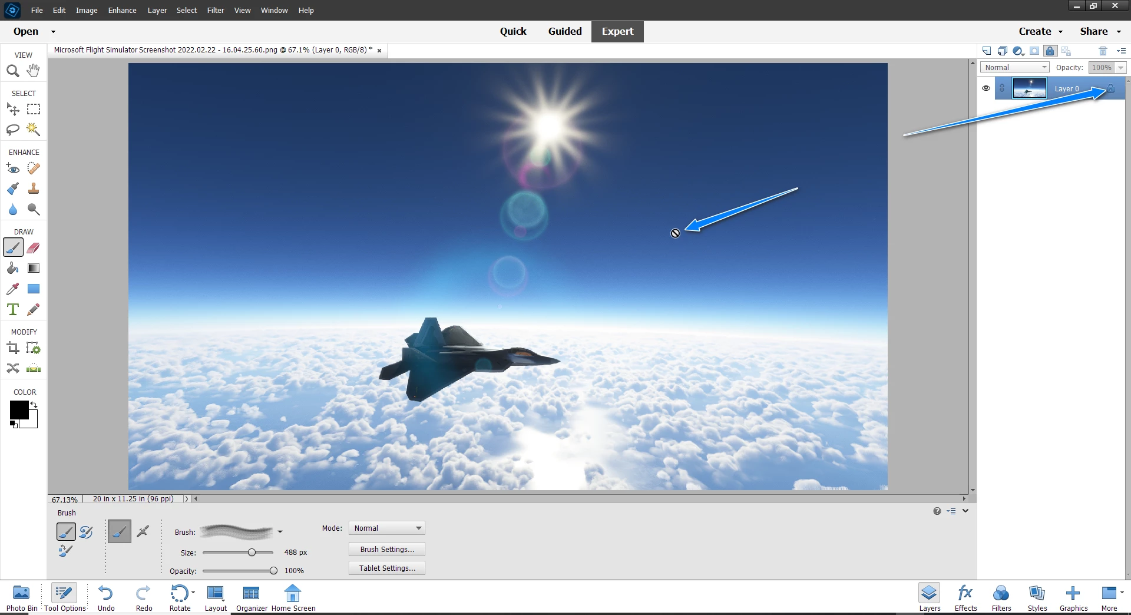Switch to Guided mode
1131x615 pixels.
click(x=565, y=32)
